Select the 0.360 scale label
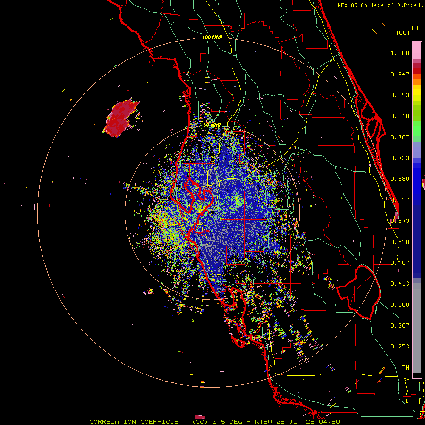The height and width of the screenshot is (425, 425). click(400, 305)
